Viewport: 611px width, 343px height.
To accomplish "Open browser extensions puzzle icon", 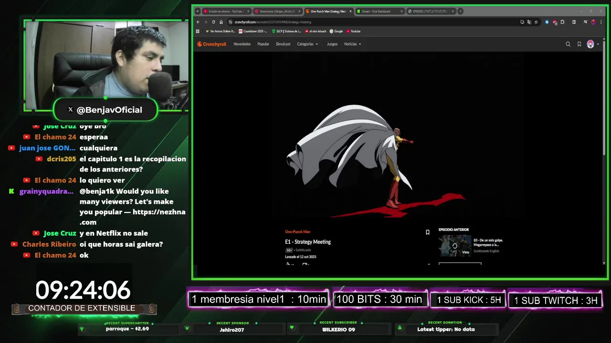I will coord(562,22).
